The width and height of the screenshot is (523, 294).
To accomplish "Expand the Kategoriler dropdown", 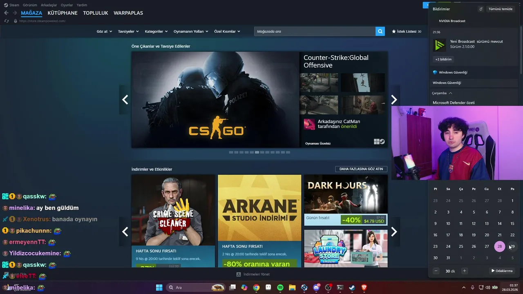I will (156, 31).
